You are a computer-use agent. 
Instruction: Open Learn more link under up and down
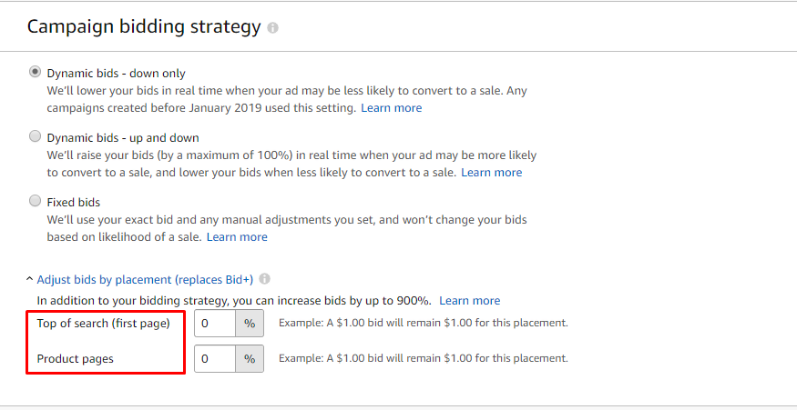[492, 173]
